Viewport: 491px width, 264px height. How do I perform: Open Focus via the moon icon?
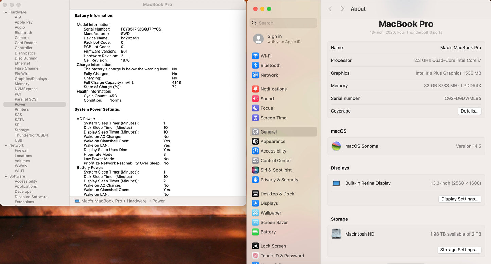255,108
